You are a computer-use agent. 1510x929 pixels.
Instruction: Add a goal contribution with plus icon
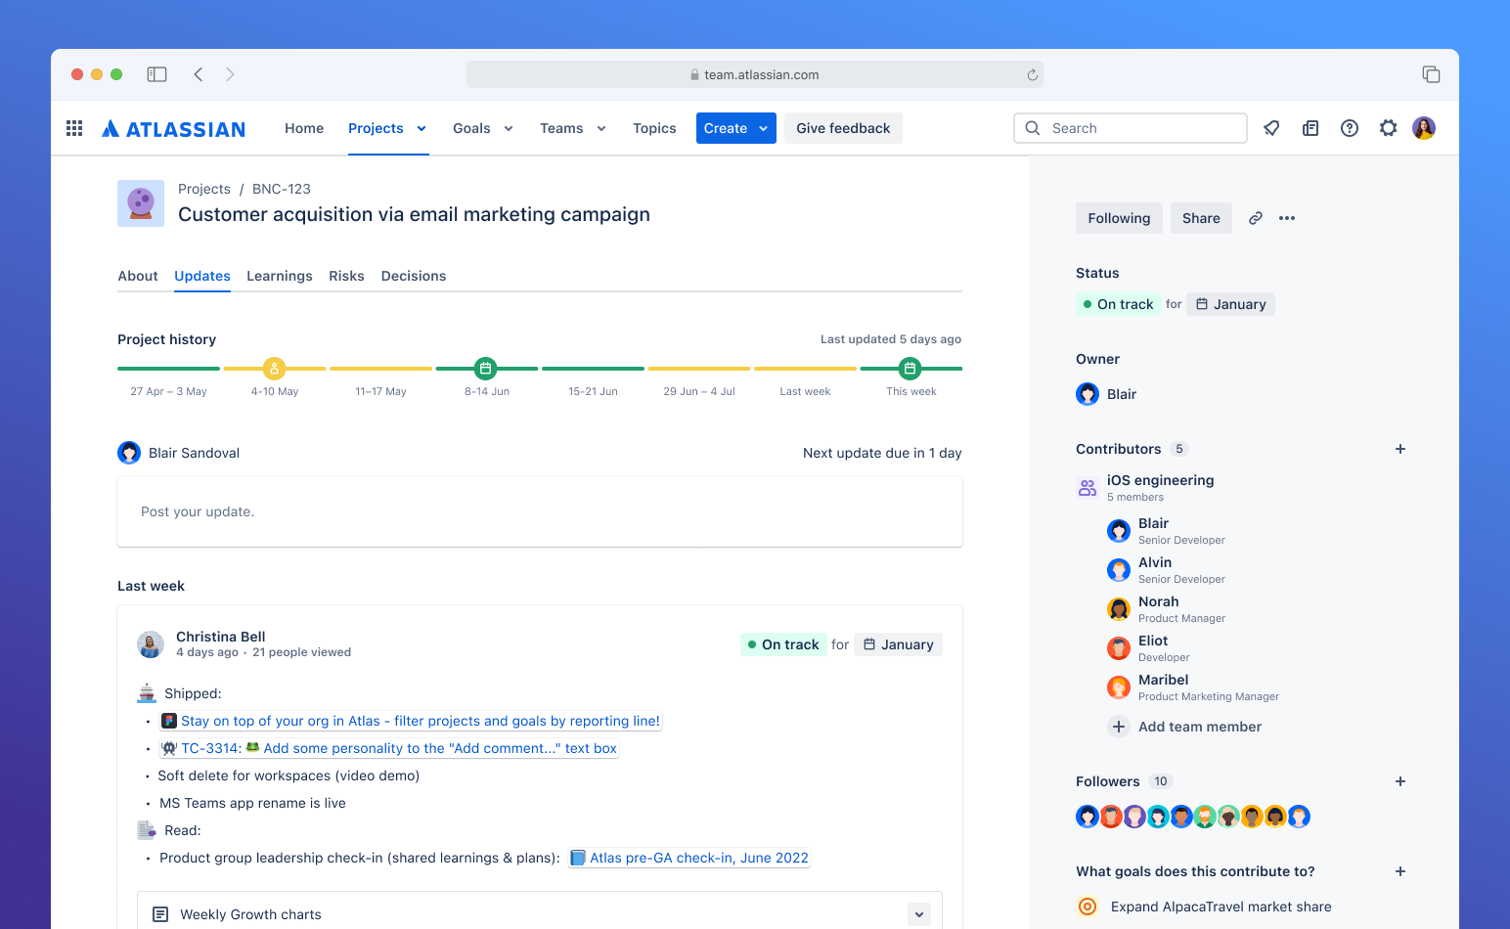(x=1400, y=871)
